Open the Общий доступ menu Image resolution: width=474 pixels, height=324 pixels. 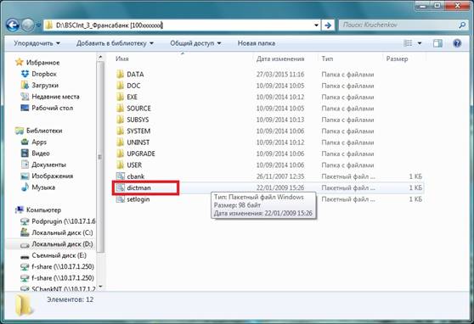point(195,43)
